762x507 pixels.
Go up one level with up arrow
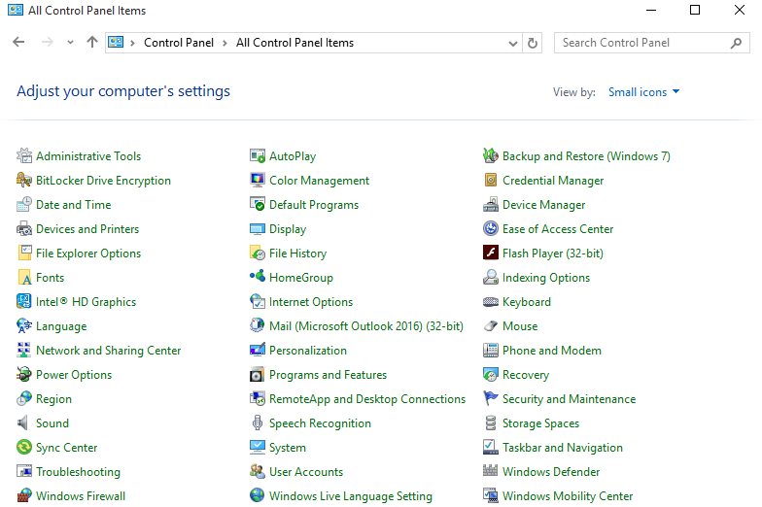(x=91, y=43)
